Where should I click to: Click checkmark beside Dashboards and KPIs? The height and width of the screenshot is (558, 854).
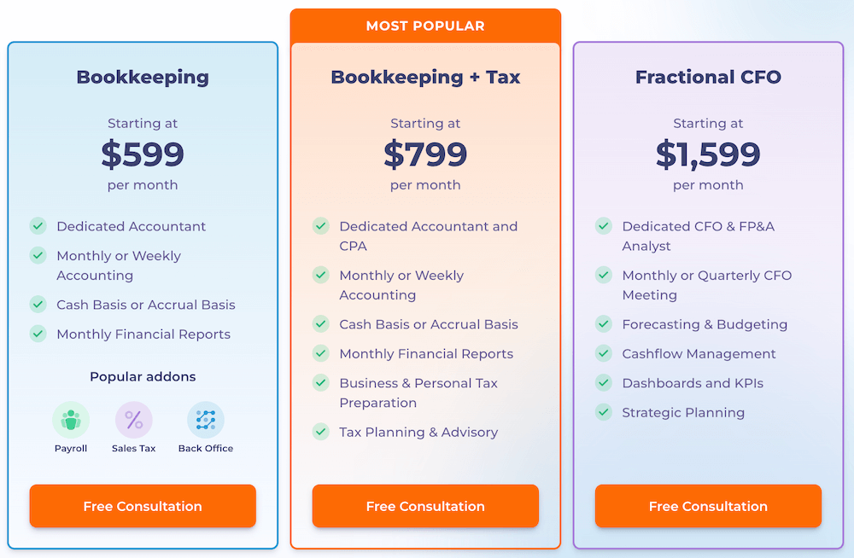(x=604, y=383)
